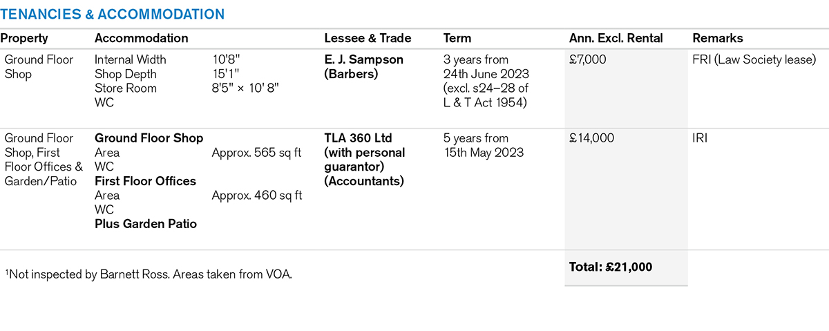Click the Tenancies & Accommodation heading
829x331 pixels.
(113, 14)
